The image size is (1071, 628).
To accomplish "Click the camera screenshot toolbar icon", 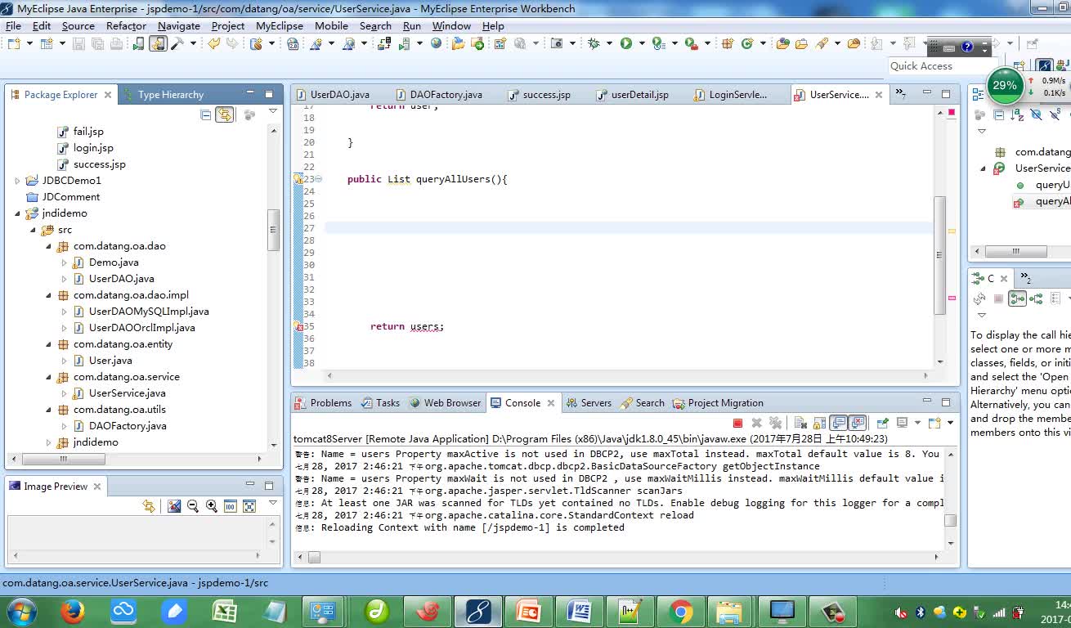I will click(557, 43).
